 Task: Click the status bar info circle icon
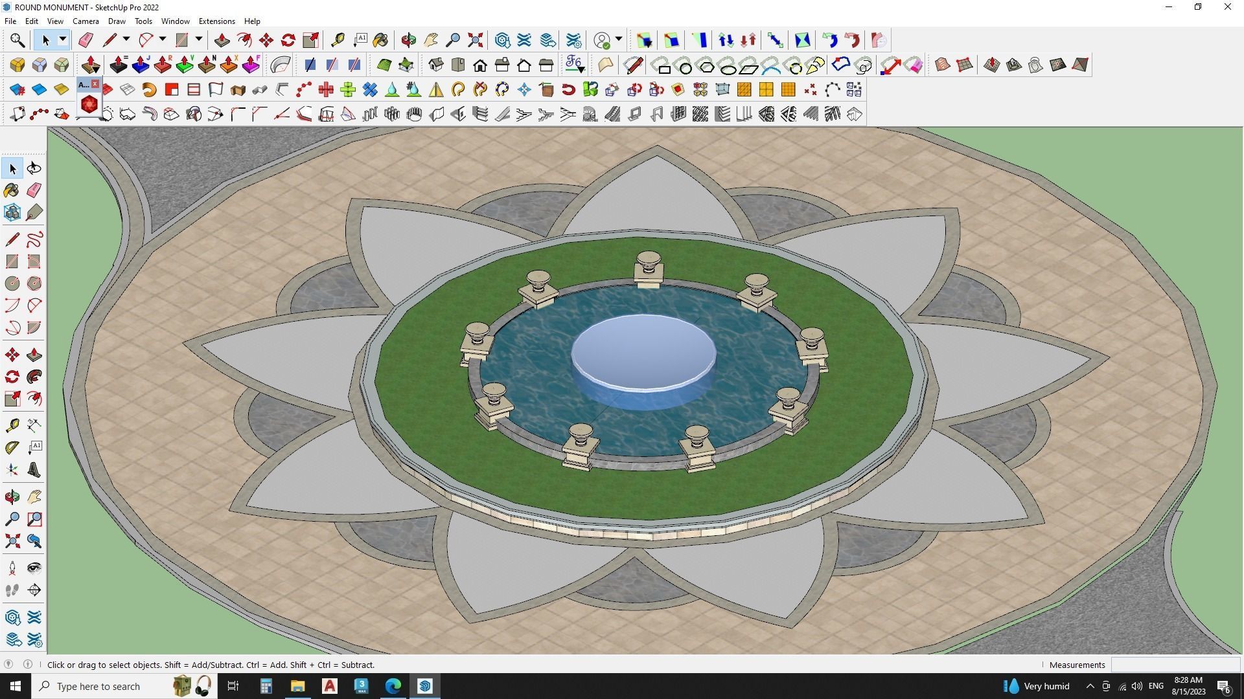tap(28, 664)
